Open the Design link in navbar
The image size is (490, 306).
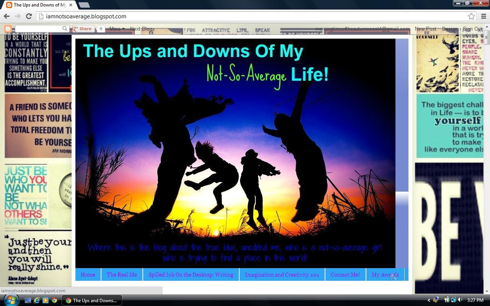click(449, 29)
